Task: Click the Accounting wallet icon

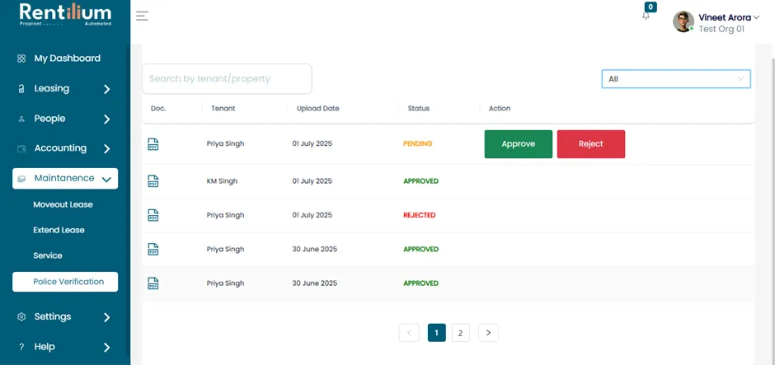Action: [x=21, y=148]
